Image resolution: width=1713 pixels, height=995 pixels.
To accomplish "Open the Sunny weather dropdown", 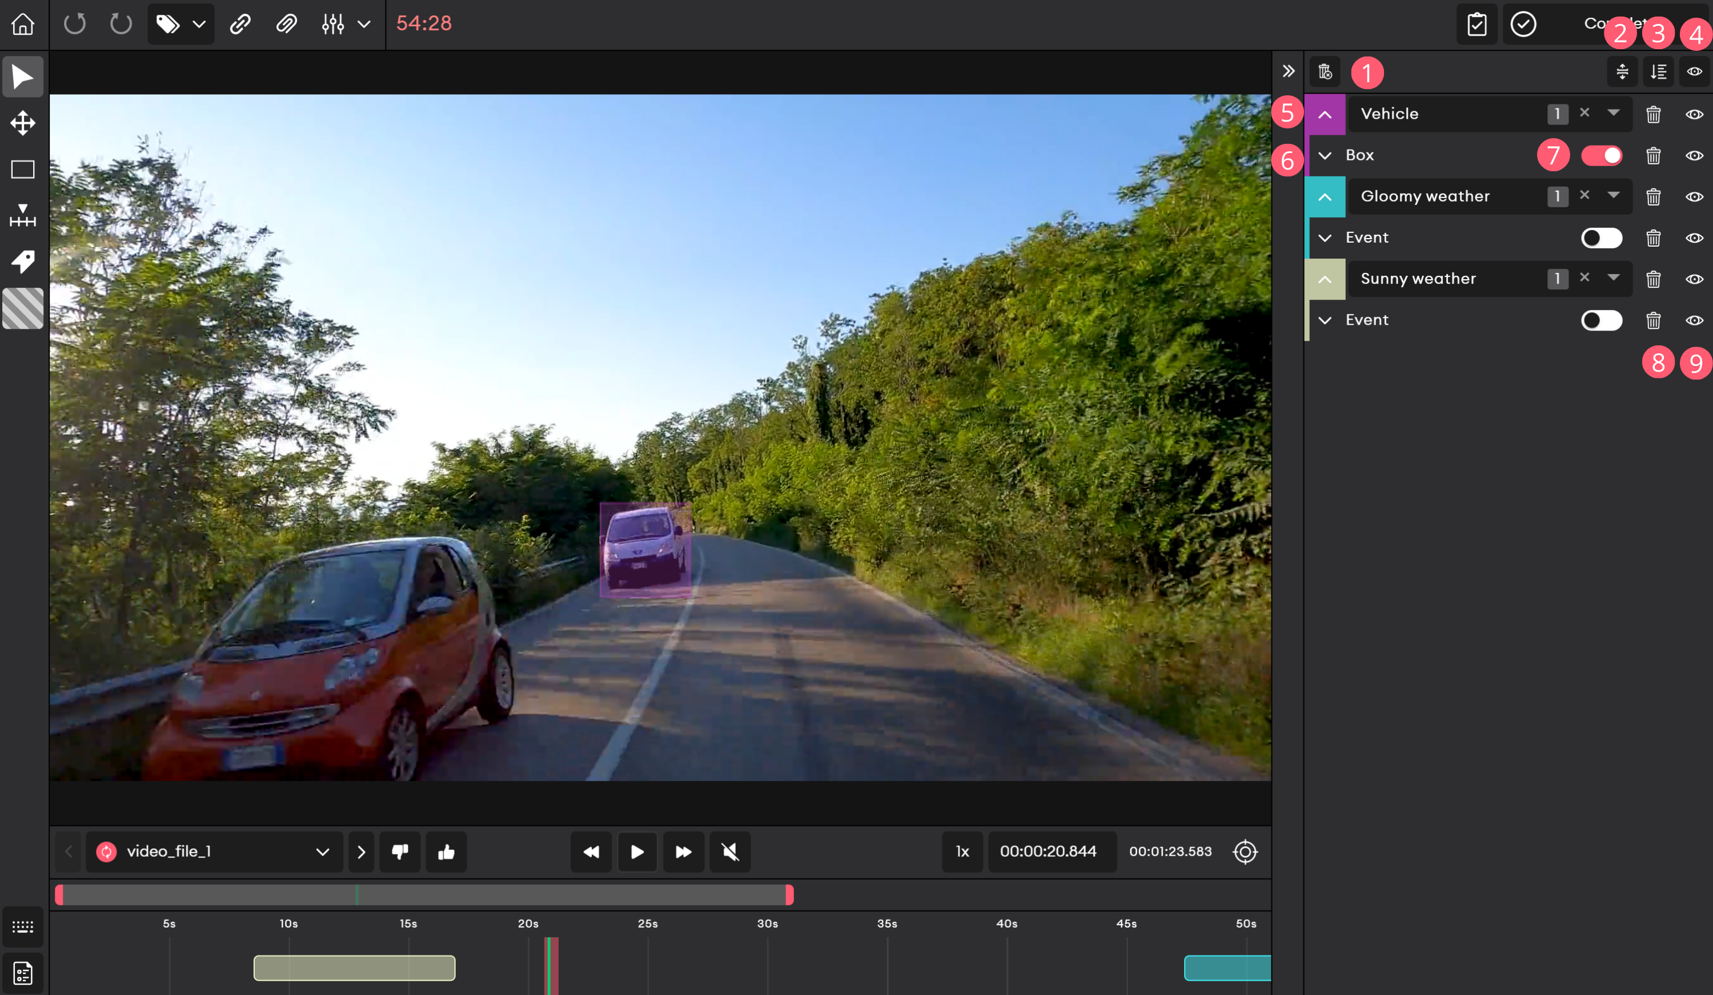I will pyautogui.click(x=1614, y=277).
